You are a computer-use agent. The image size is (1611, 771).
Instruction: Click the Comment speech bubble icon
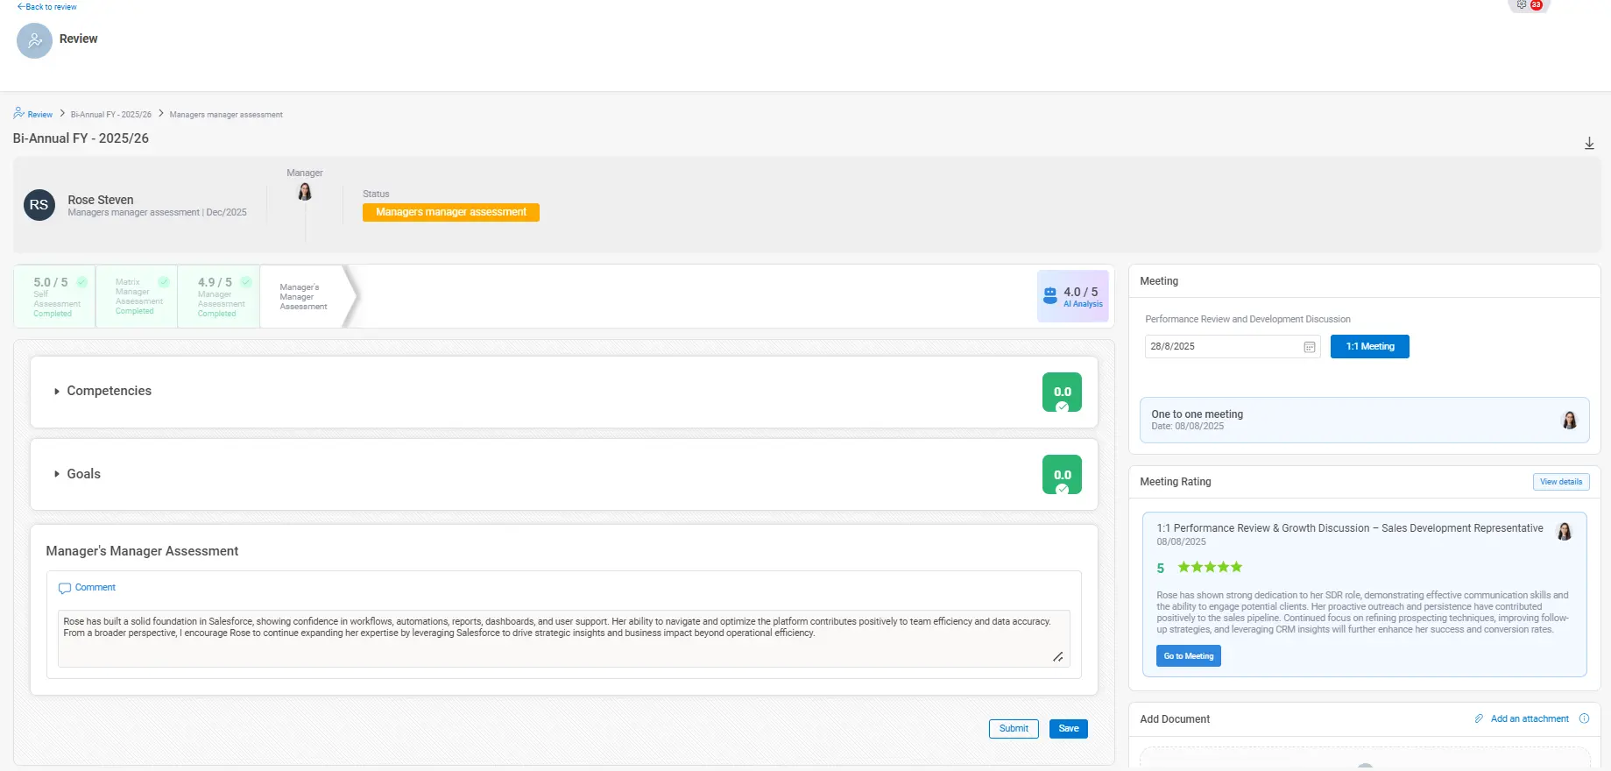64,588
